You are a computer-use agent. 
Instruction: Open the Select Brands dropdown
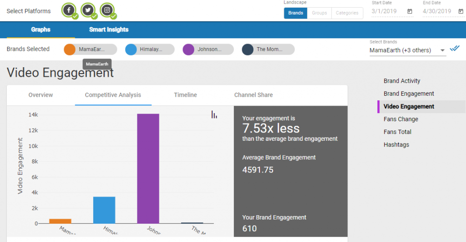pos(407,50)
